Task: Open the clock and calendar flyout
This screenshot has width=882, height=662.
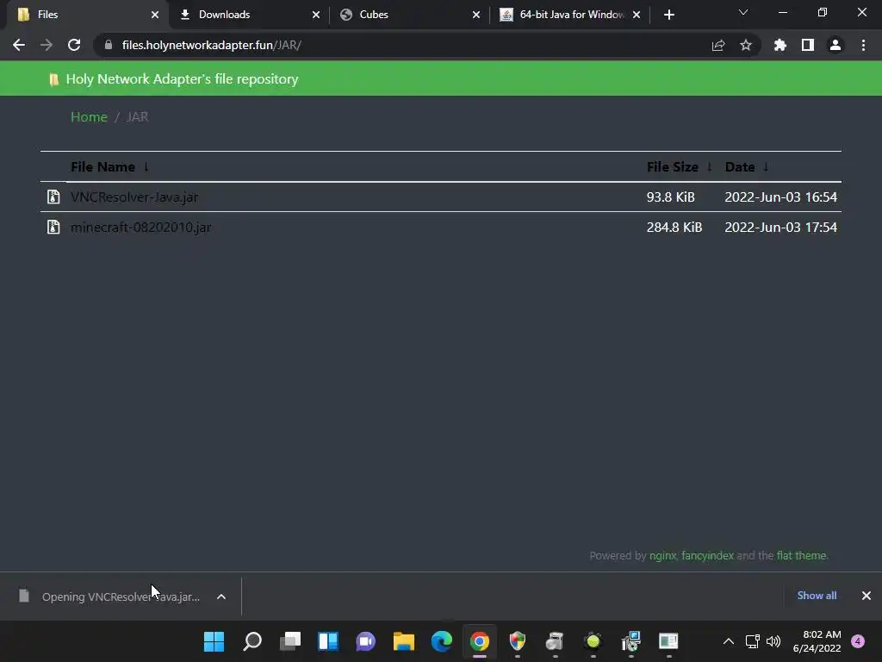Action: [x=817, y=641]
